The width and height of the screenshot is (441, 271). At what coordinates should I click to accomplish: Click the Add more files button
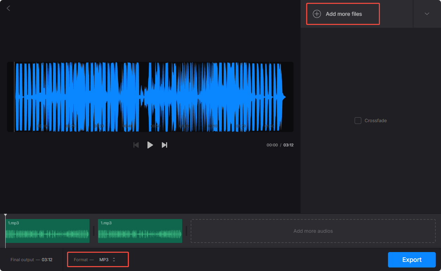coord(343,14)
